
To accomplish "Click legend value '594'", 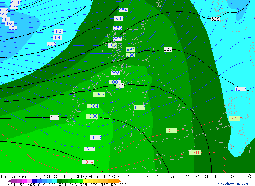I will 115,184.
